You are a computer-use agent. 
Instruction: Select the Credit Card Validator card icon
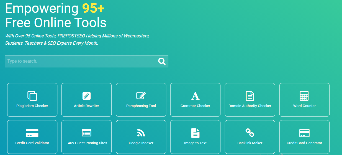point(32,133)
